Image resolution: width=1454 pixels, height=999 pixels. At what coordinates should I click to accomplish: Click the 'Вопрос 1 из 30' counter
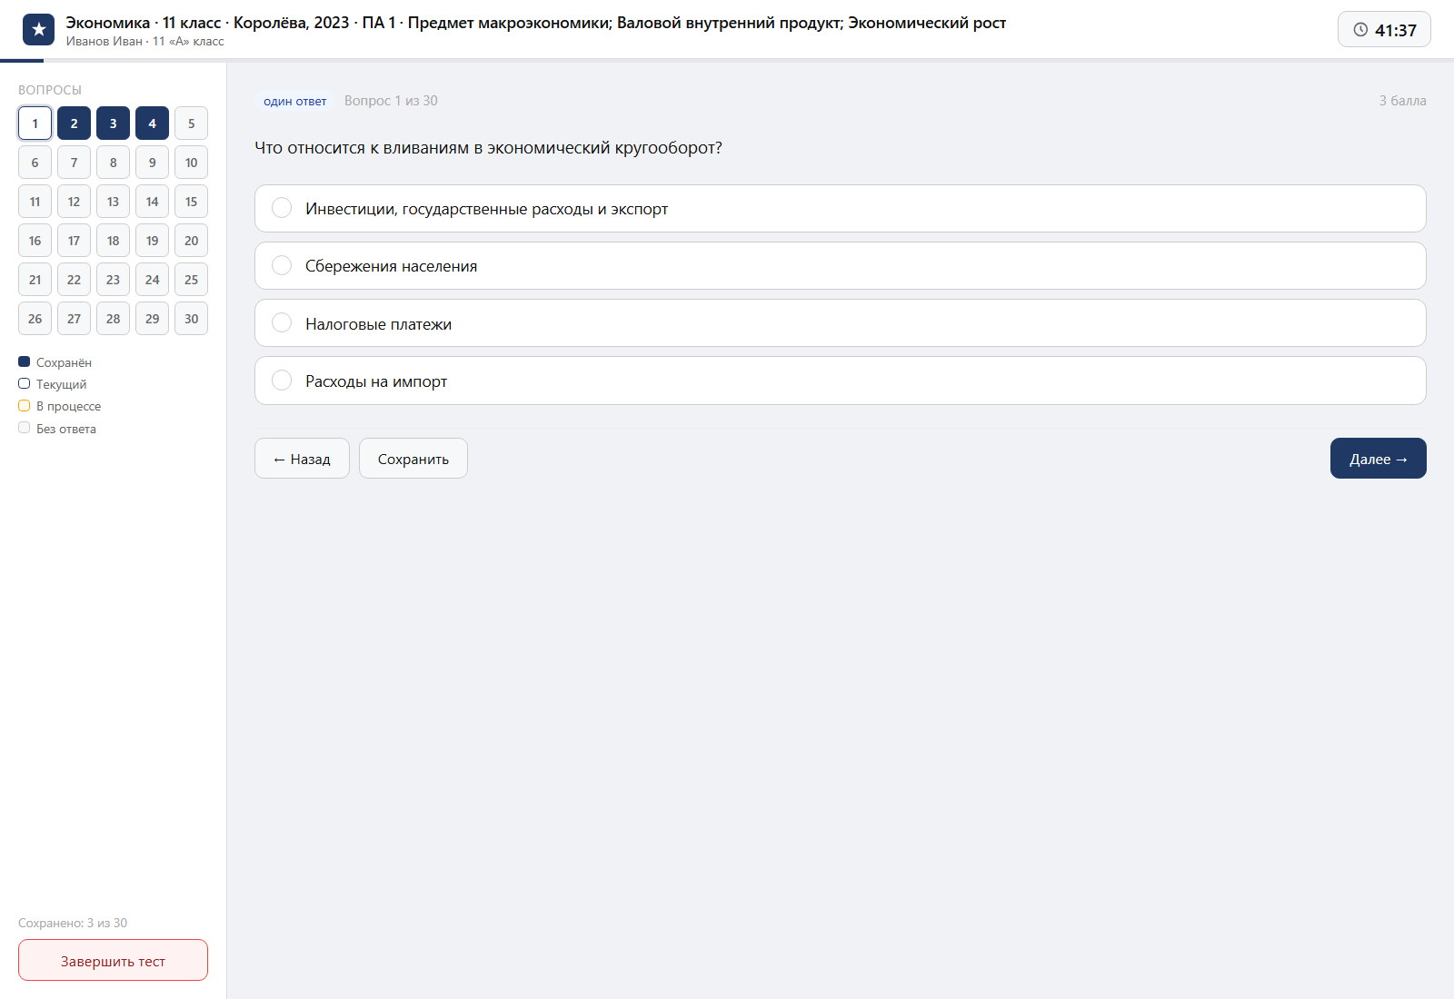391,101
